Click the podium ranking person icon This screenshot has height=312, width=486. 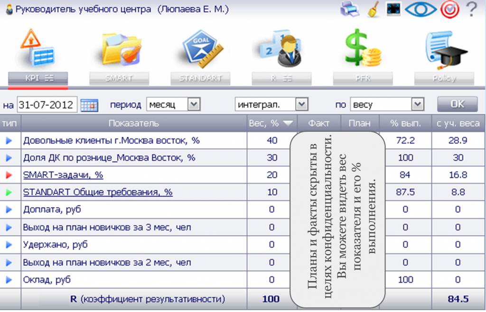pyautogui.click(x=281, y=48)
